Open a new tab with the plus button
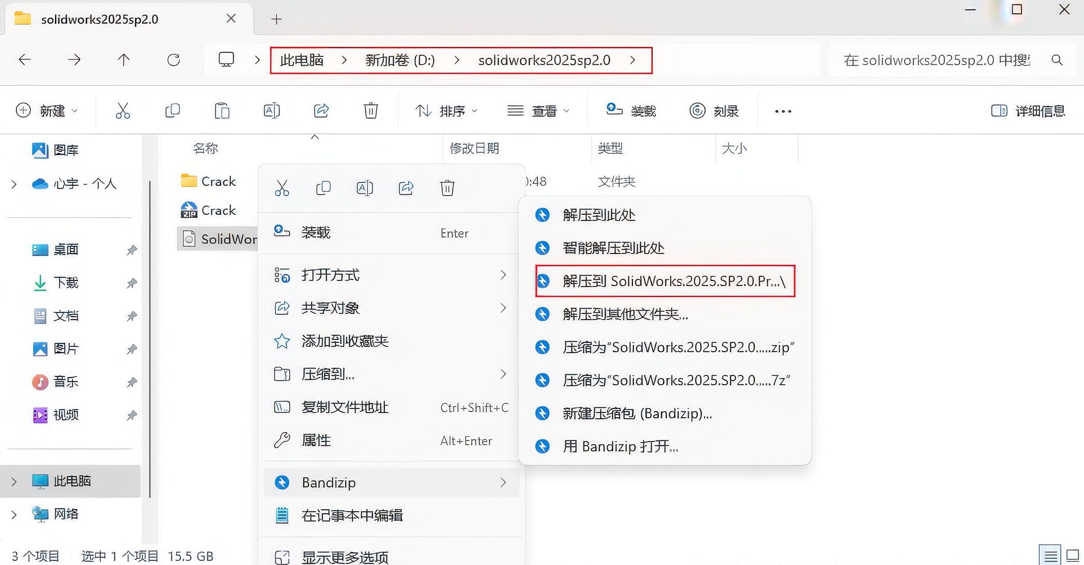Screen dimensions: 1084x565 pyautogui.click(x=276, y=20)
